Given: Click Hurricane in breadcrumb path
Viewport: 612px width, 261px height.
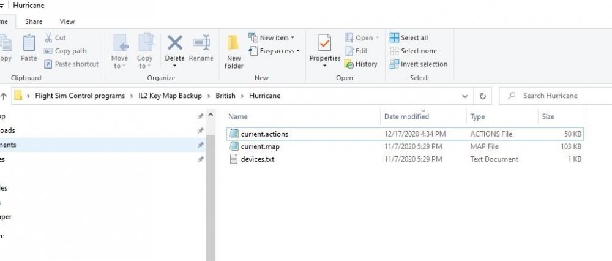Looking at the screenshot, I should 264,96.
